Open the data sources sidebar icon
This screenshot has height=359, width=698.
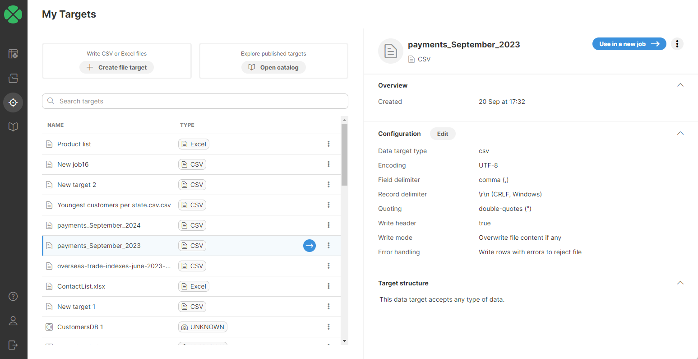click(x=13, y=54)
